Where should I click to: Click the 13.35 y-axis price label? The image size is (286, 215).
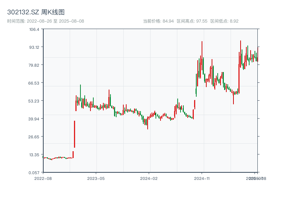click(34, 155)
